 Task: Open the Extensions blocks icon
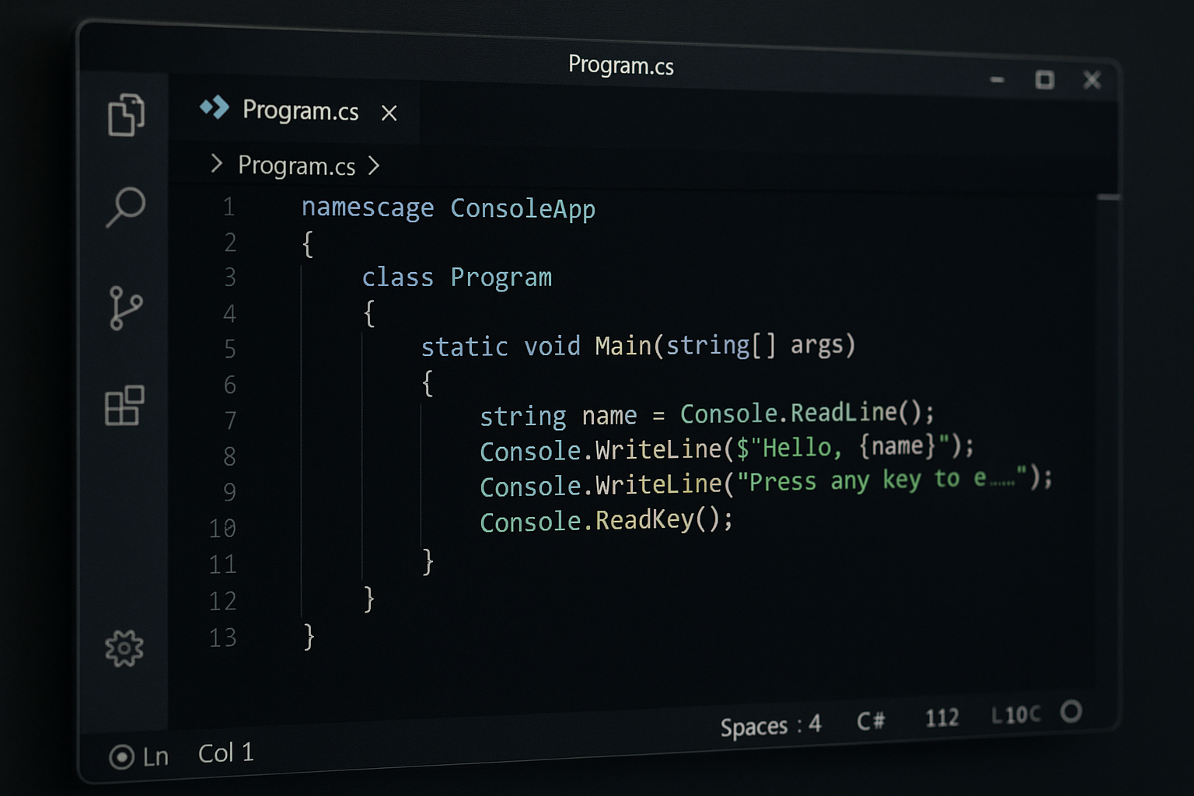point(125,405)
